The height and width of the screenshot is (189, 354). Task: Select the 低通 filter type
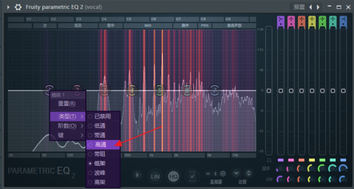tap(103, 126)
